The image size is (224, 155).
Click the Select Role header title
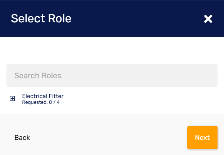click(41, 18)
